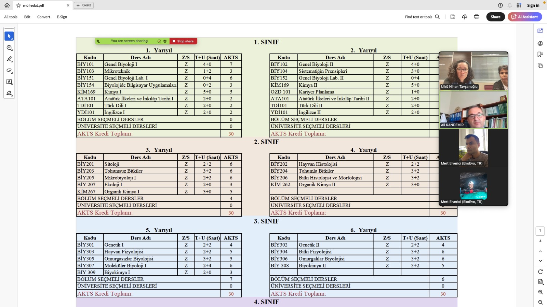Select the freehand Draw lasso tool
This screenshot has height=307, width=547.
[x=9, y=71]
